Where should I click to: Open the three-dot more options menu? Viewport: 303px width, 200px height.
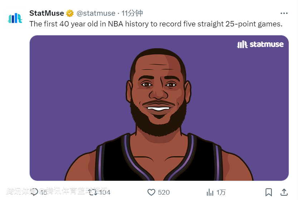pos(284,13)
